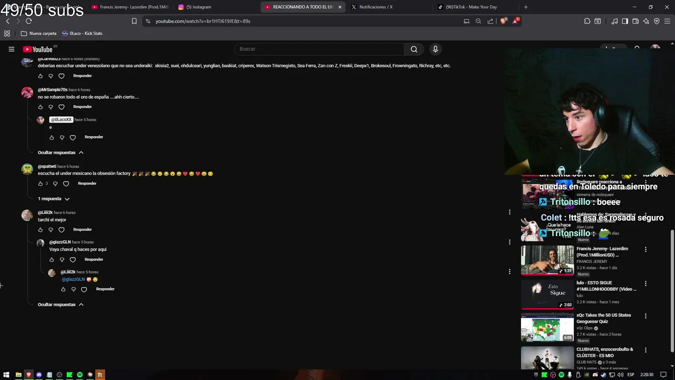The height and width of the screenshot is (380, 675).
Task: Open lulo ESTO SIGUE video thumbnail
Action: pyautogui.click(x=547, y=294)
